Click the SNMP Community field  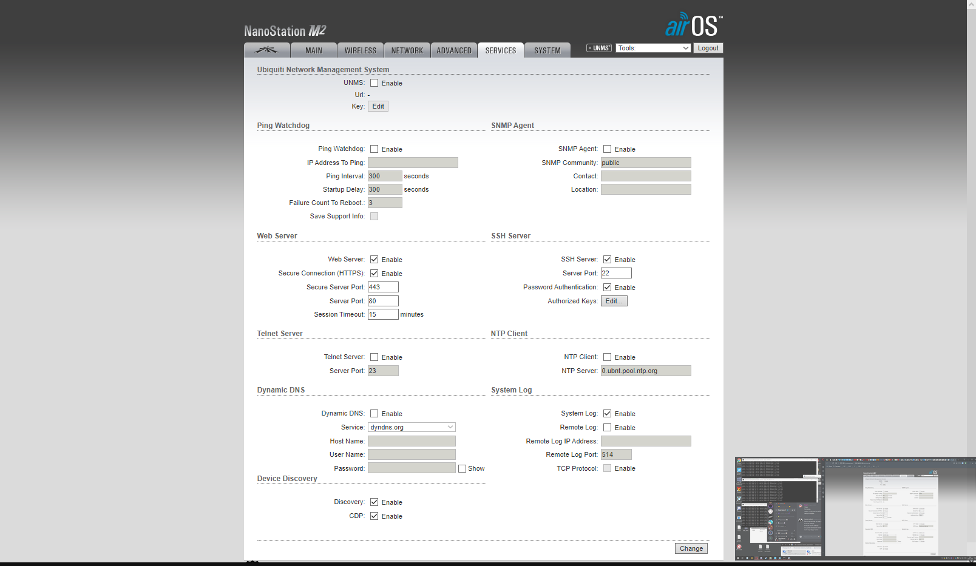pyautogui.click(x=646, y=163)
